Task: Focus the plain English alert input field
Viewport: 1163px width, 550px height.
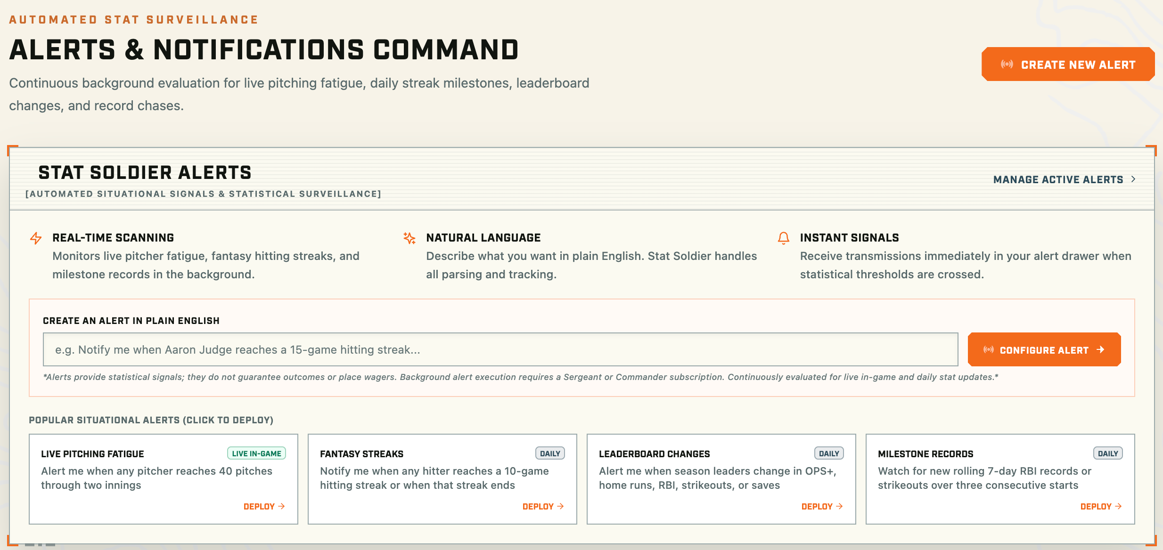Action: coord(500,349)
